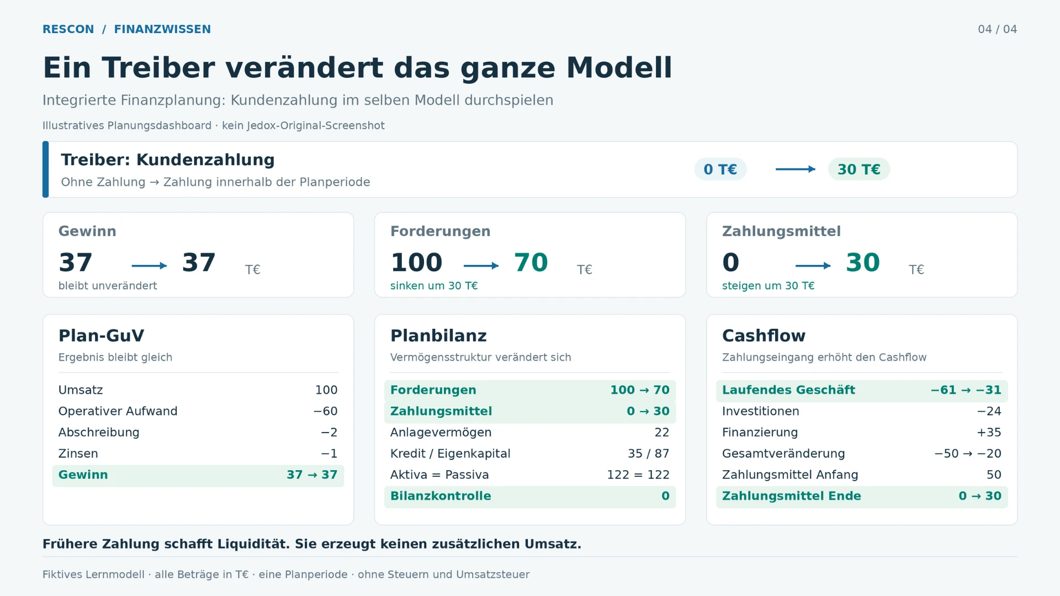
Task: Select the Zahlungsmittel 0 → 30 balance row
Action: (x=530, y=412)
